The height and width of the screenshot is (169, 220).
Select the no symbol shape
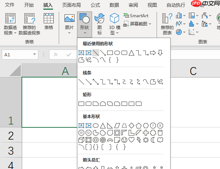tap(103, 140)
